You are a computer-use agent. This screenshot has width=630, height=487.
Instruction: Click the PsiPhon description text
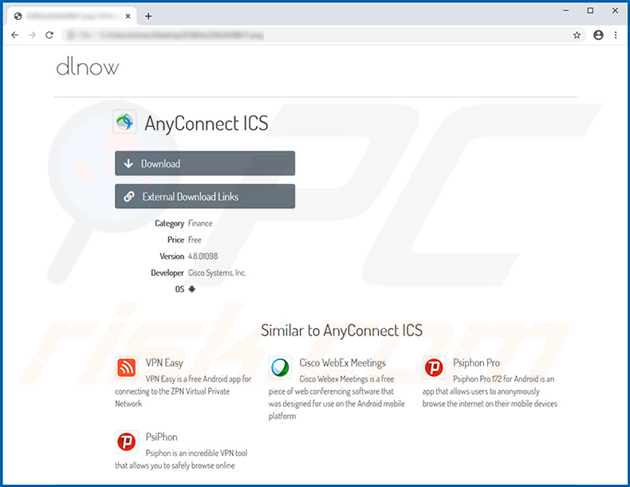tap(181, 459)
